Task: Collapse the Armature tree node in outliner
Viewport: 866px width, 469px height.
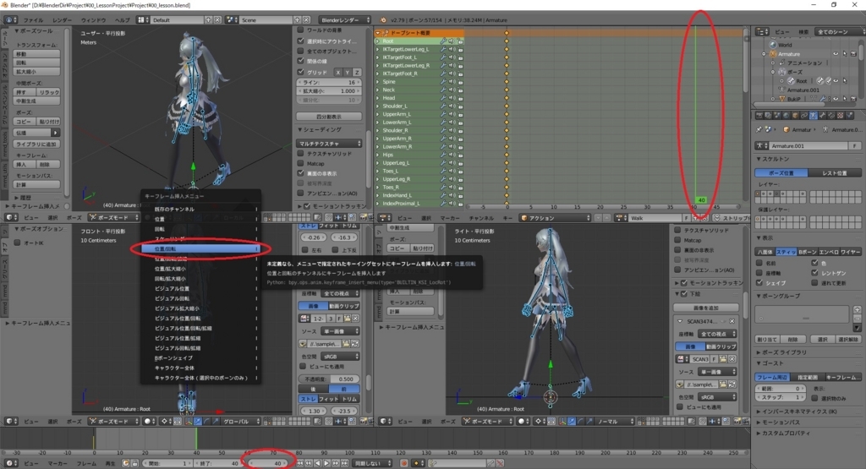Action: tap(765, 54)
